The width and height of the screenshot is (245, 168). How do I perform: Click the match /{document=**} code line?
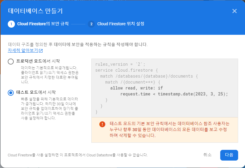(132, 82)
